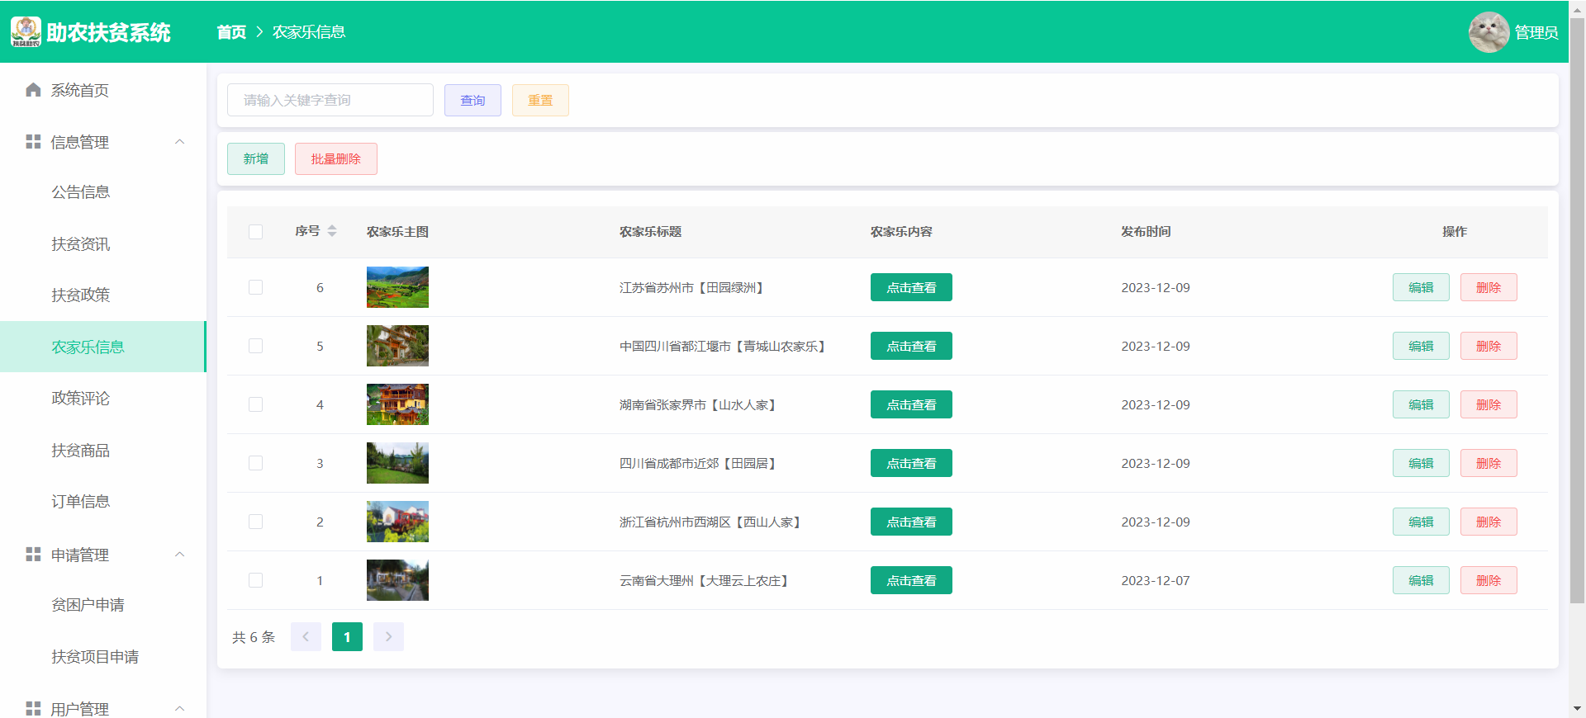
Task: Click the 重置 reset button
Action: [540, 100]
